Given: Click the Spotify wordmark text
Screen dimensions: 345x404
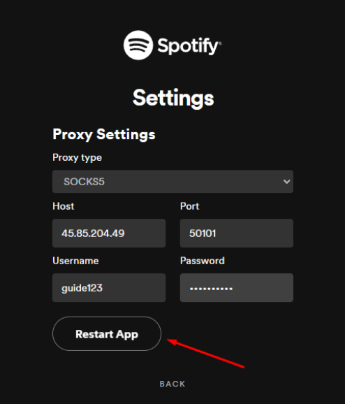Looking at the screenshot, I should tap(188, 46).
